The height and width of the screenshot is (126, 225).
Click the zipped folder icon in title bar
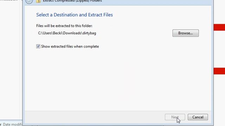pos(38,1)
